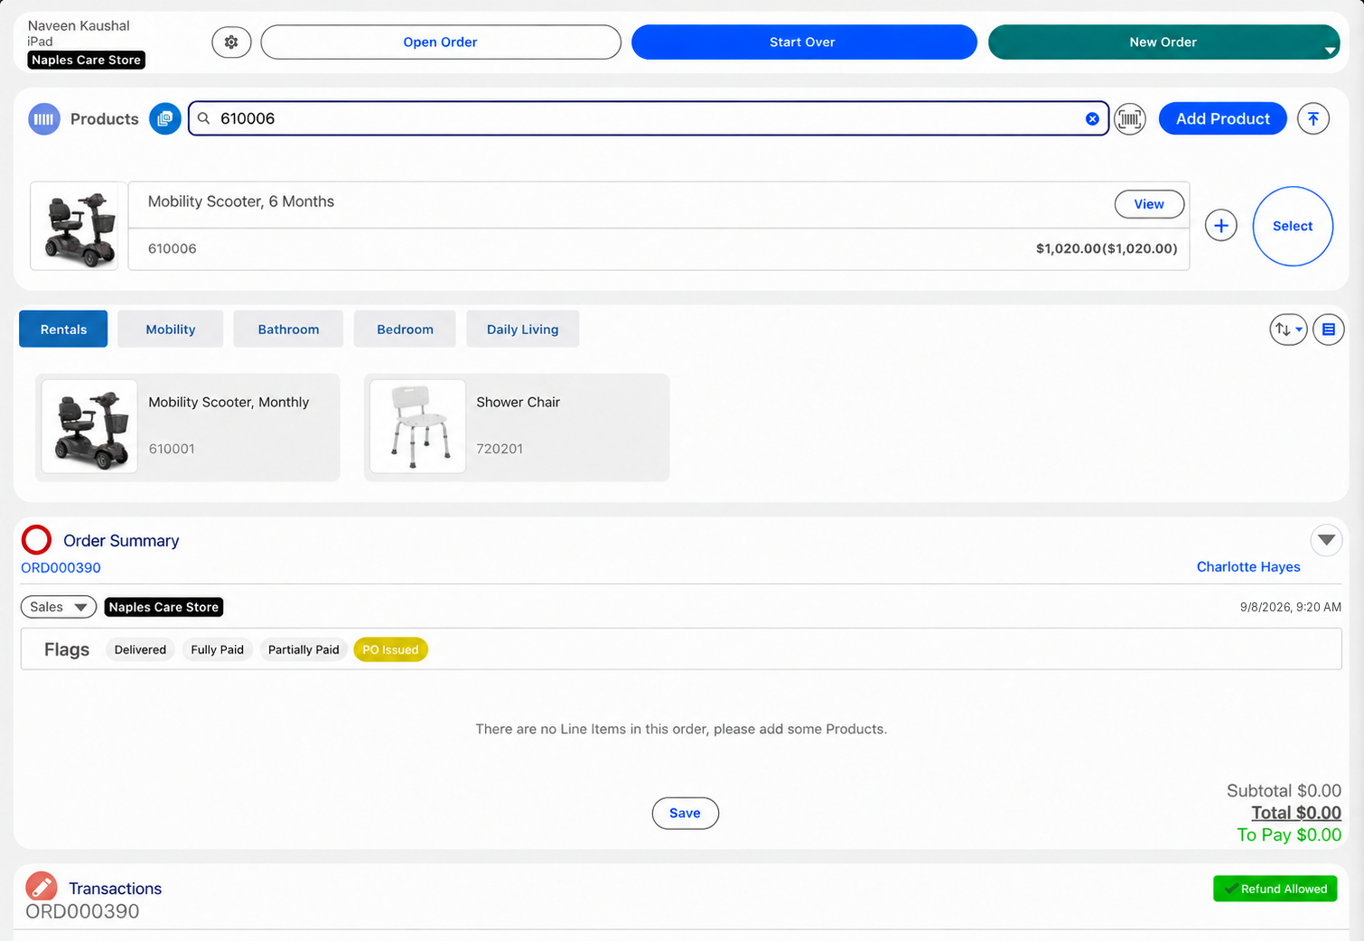
Task: Click the Add Product button
Action: pos(1223,118)
